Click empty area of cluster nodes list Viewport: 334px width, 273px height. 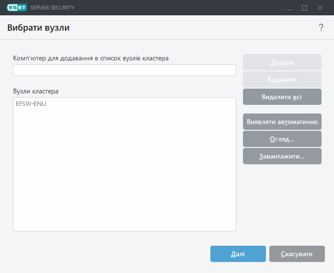(125, 172)
